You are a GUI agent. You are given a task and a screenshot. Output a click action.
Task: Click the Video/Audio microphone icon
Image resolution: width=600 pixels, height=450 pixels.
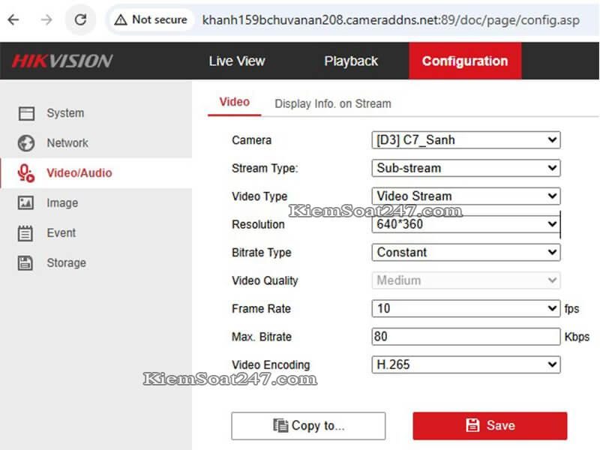click(x=26, y=173)
